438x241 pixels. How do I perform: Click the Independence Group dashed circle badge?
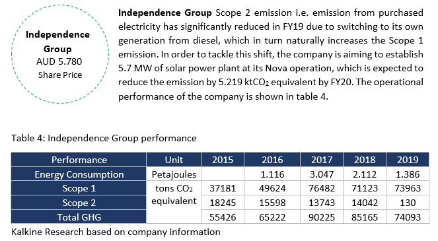tap(60, 54)
